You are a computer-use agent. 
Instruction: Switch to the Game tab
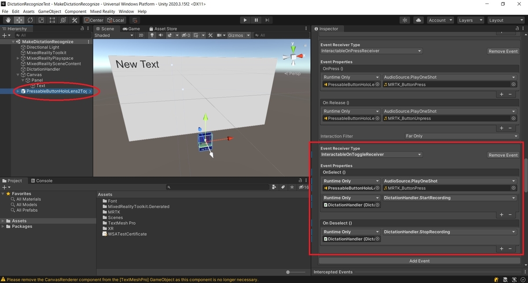point(131,29)
